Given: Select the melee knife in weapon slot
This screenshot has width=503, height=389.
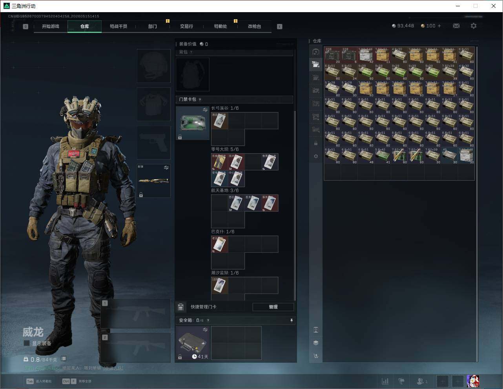Looking at the screenshot, I should (154, 181).
